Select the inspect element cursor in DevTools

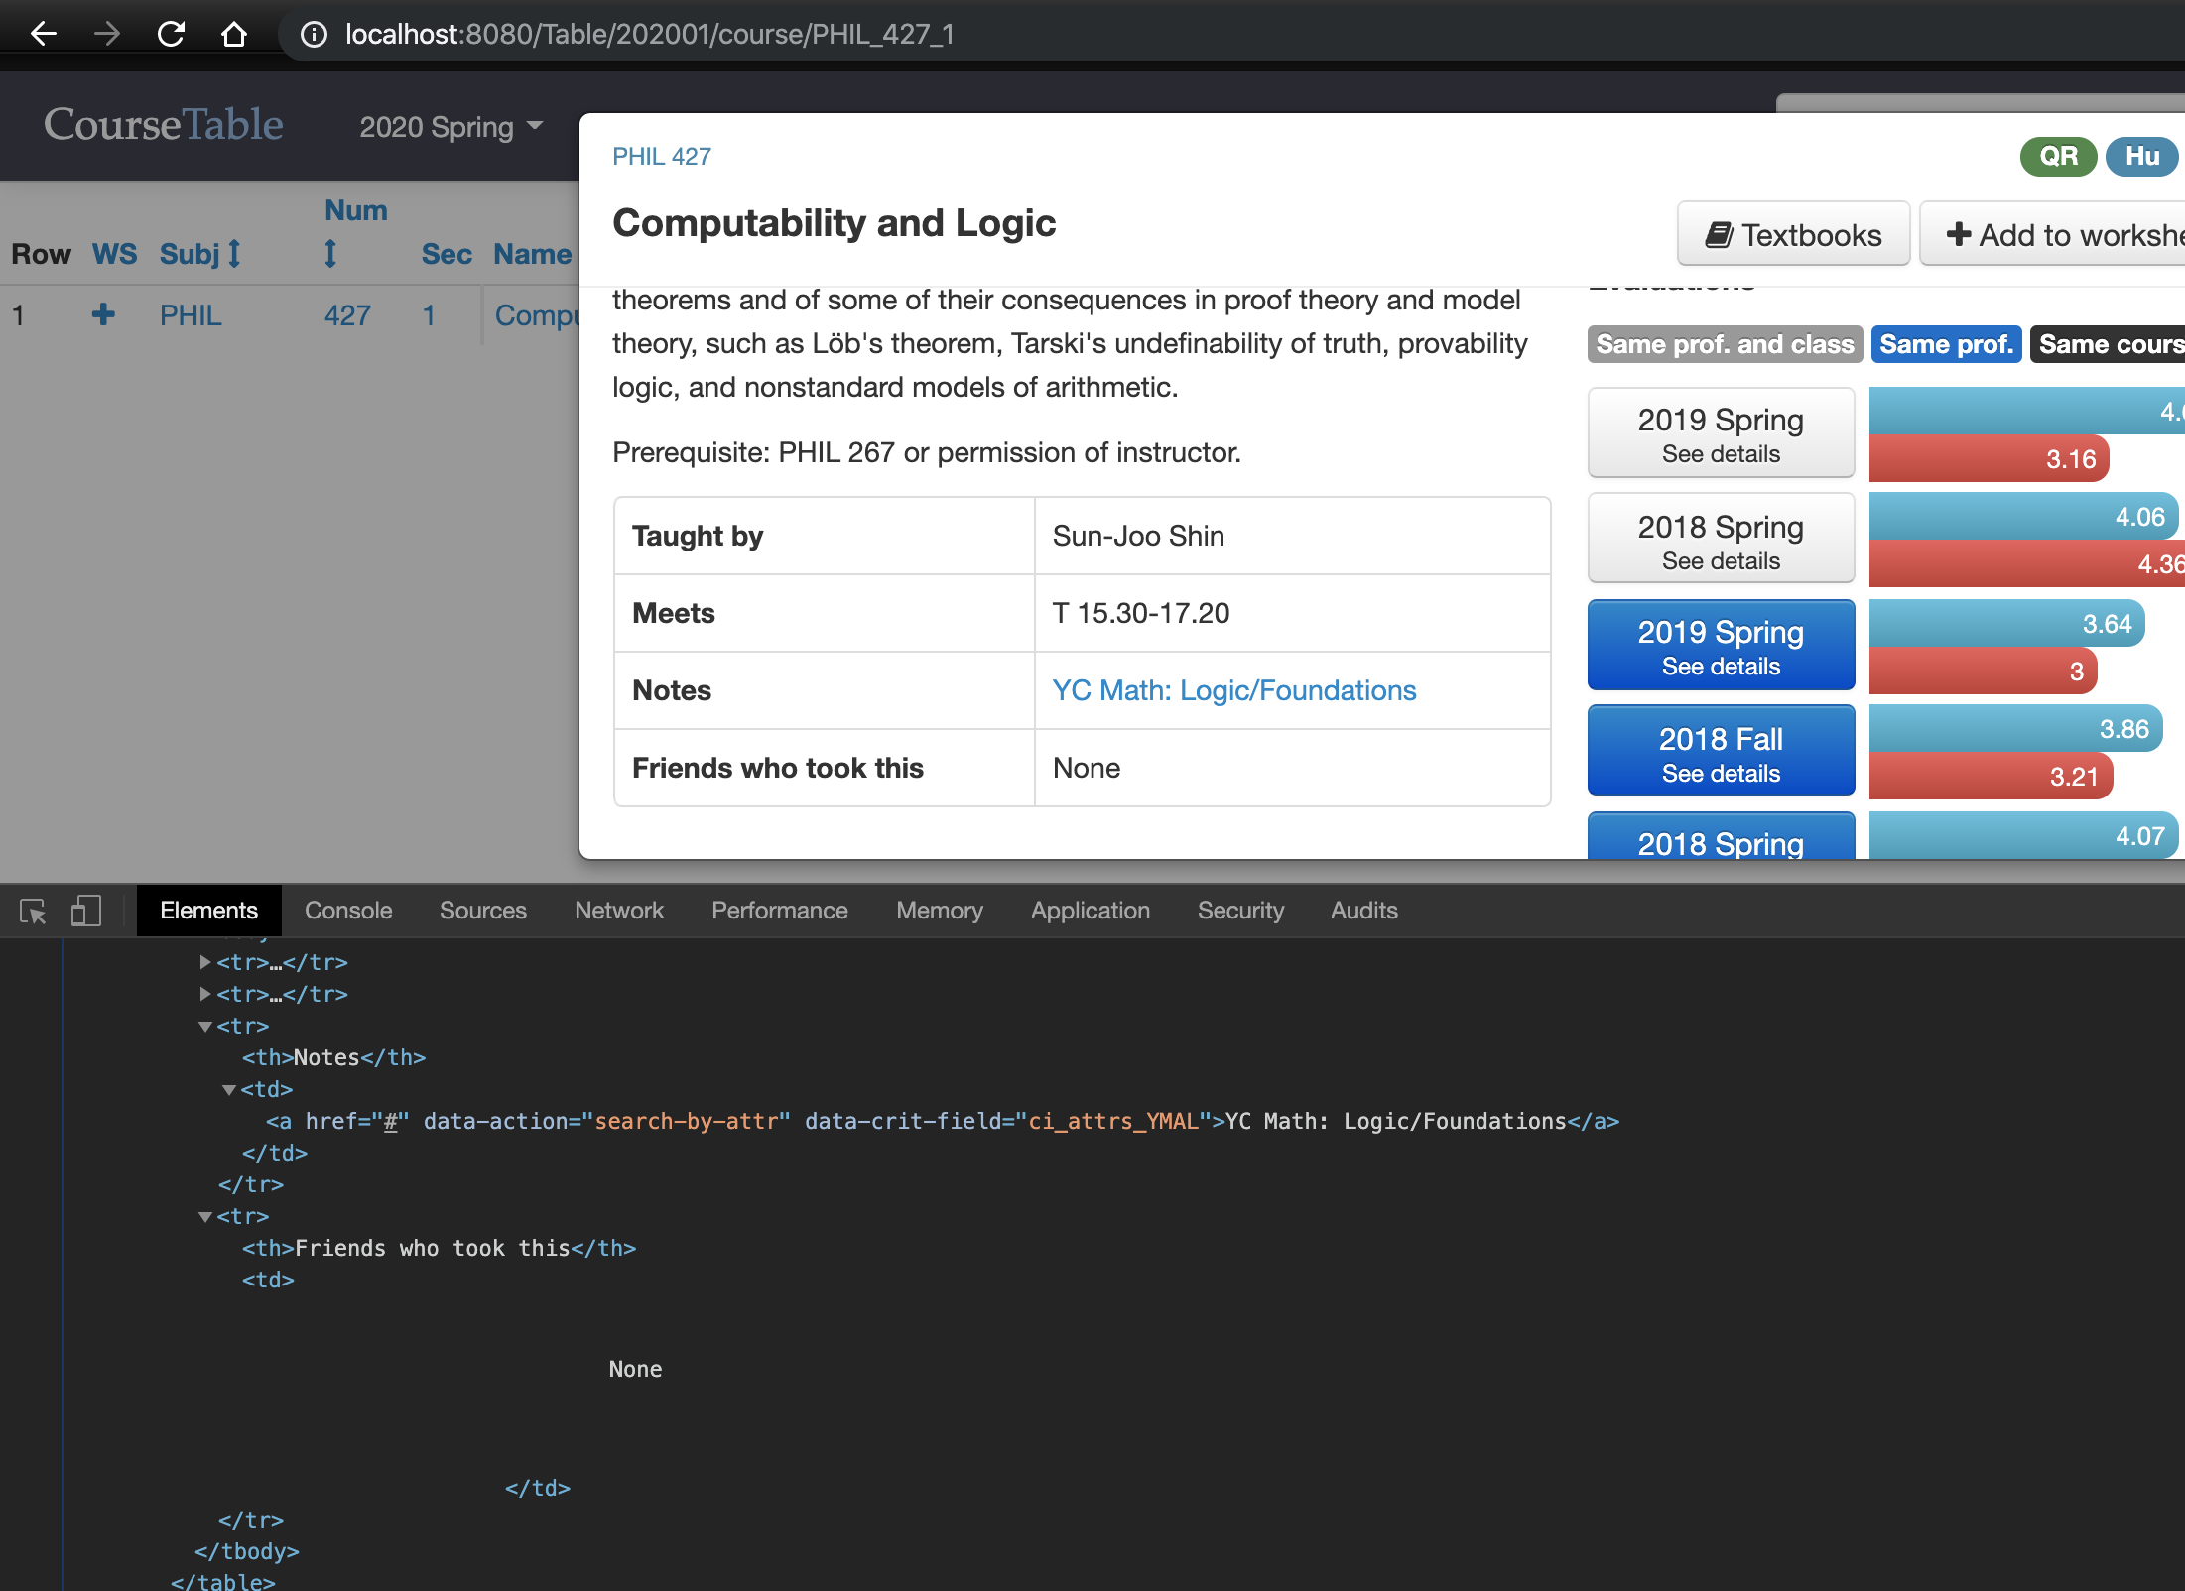tap(33, 910)
